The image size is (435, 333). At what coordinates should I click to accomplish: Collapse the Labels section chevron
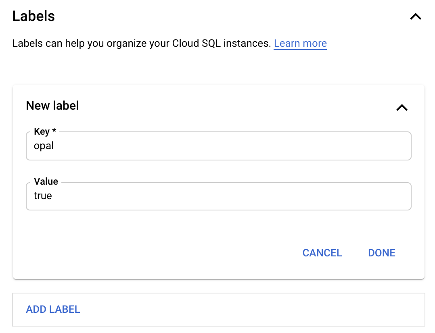[415, 17]
